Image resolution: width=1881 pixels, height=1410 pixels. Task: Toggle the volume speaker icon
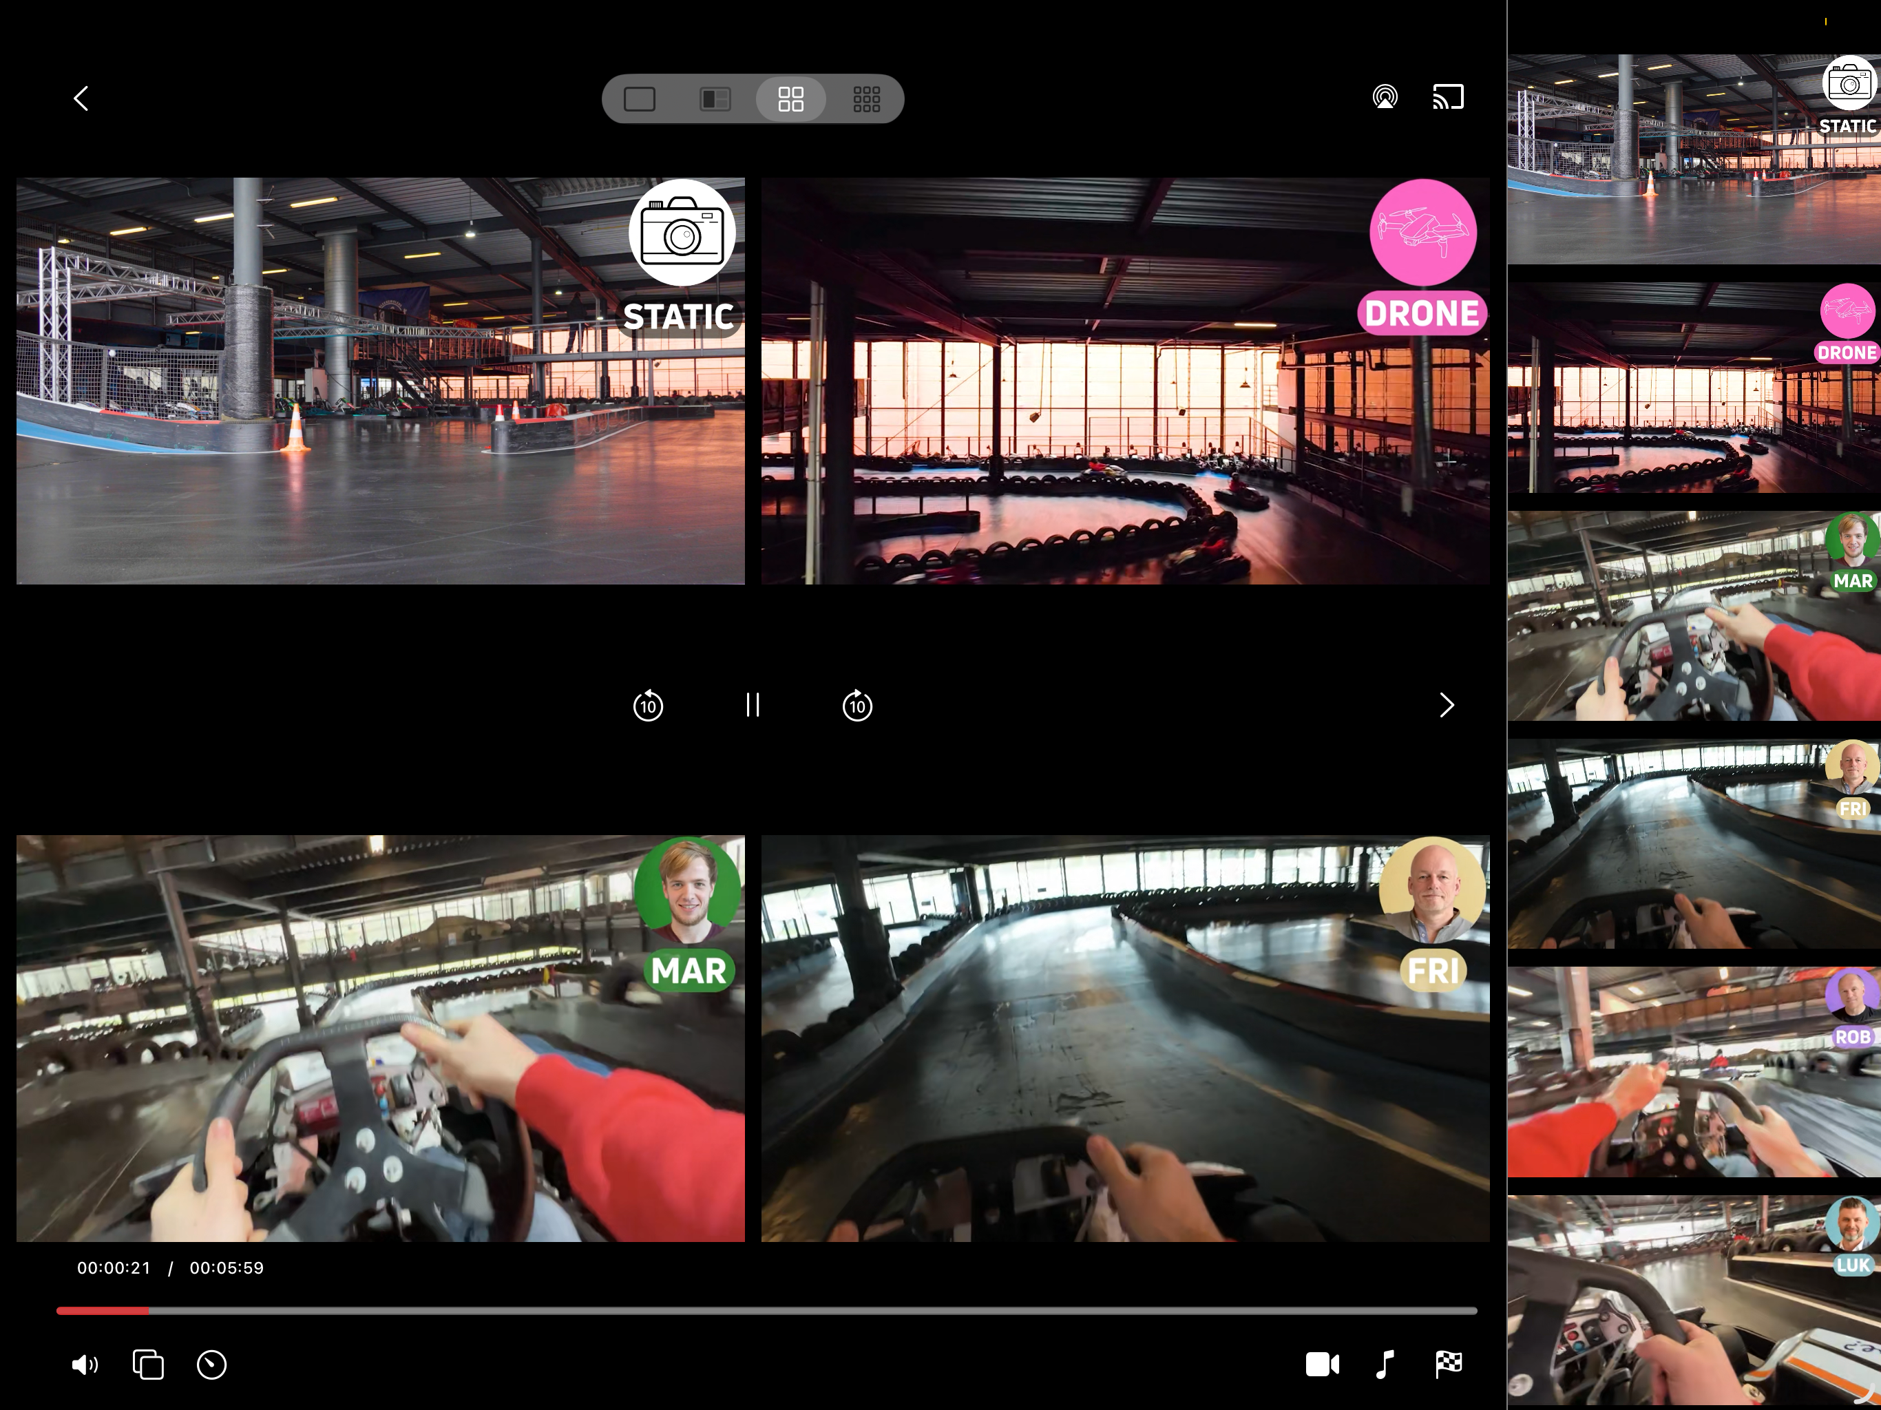(85, 1365)
